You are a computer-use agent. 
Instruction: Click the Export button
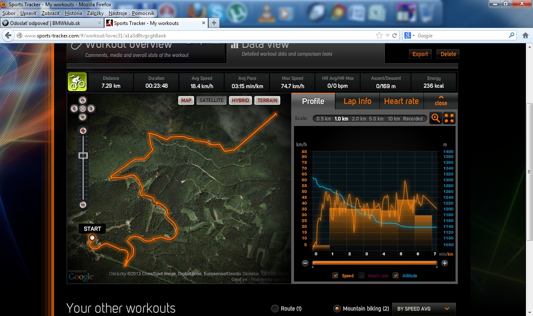click(420, 54)
